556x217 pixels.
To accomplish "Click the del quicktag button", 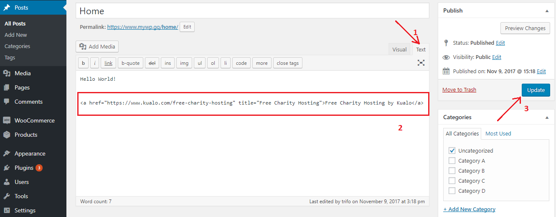I will click(x=152, y=63).
